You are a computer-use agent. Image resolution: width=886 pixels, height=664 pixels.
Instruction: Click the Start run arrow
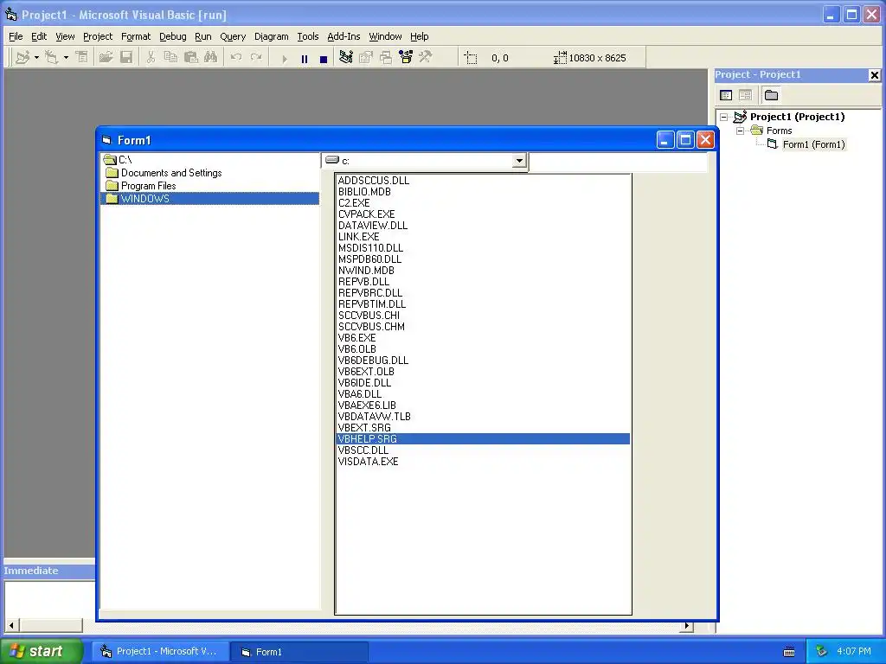[x=284, y=58]
